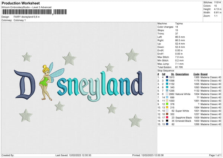Click the Sapphire Black description text

(184, 117)
